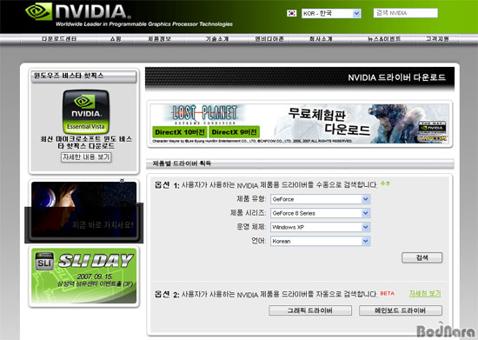This screenshot has width=478, height=340.
Task: Click the NVIDIA logo in header
Action: point(78,11)
